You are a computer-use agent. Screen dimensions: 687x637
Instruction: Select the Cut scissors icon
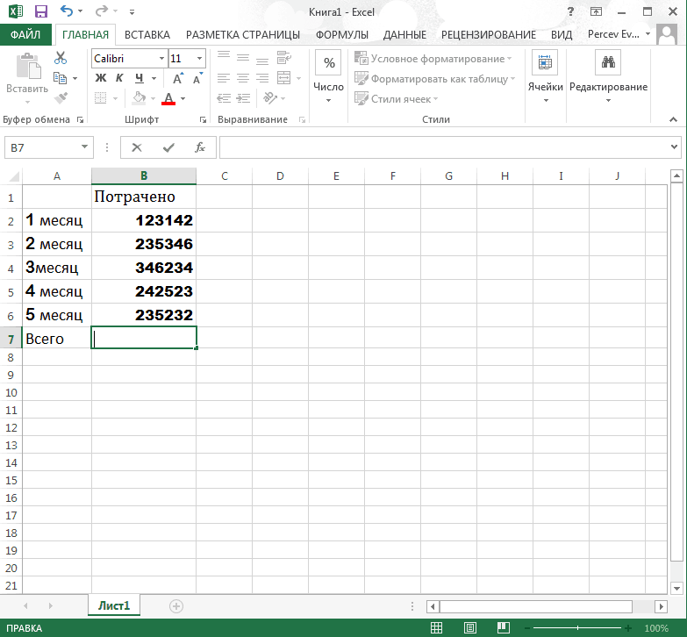tap(61, 58)
